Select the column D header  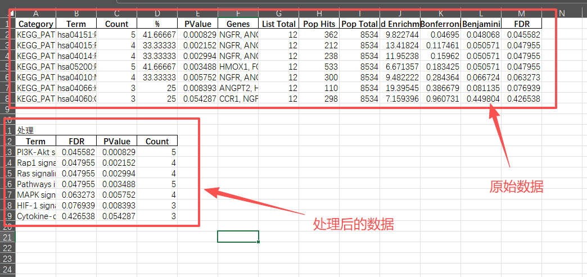coord(157,13)
